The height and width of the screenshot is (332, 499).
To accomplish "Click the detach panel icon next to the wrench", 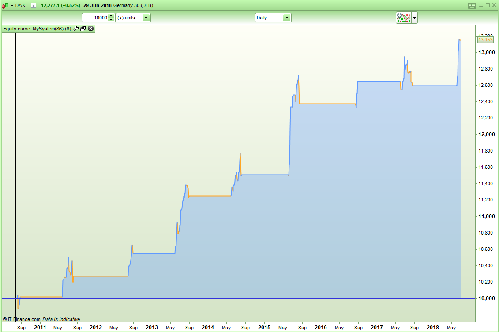I will coord(83,28).
